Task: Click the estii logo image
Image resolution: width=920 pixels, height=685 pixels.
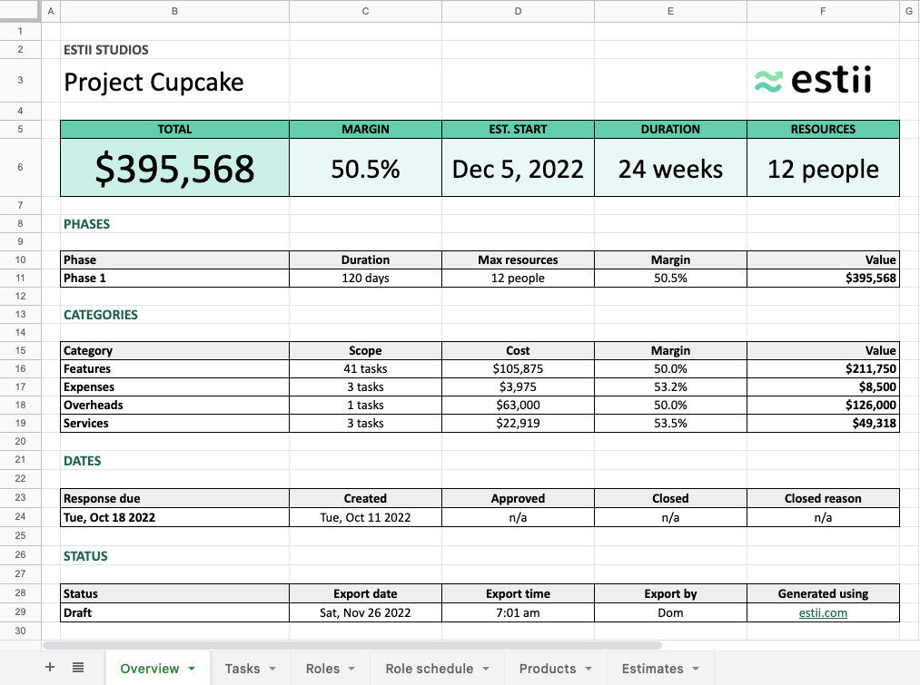Action: pyautogui.click(x=813, y=80)
